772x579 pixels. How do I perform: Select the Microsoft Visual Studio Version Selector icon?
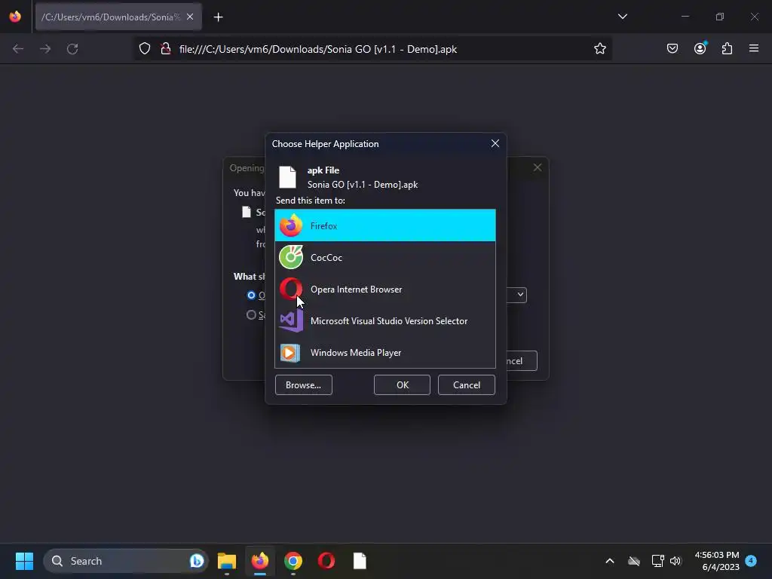[291, 321]
